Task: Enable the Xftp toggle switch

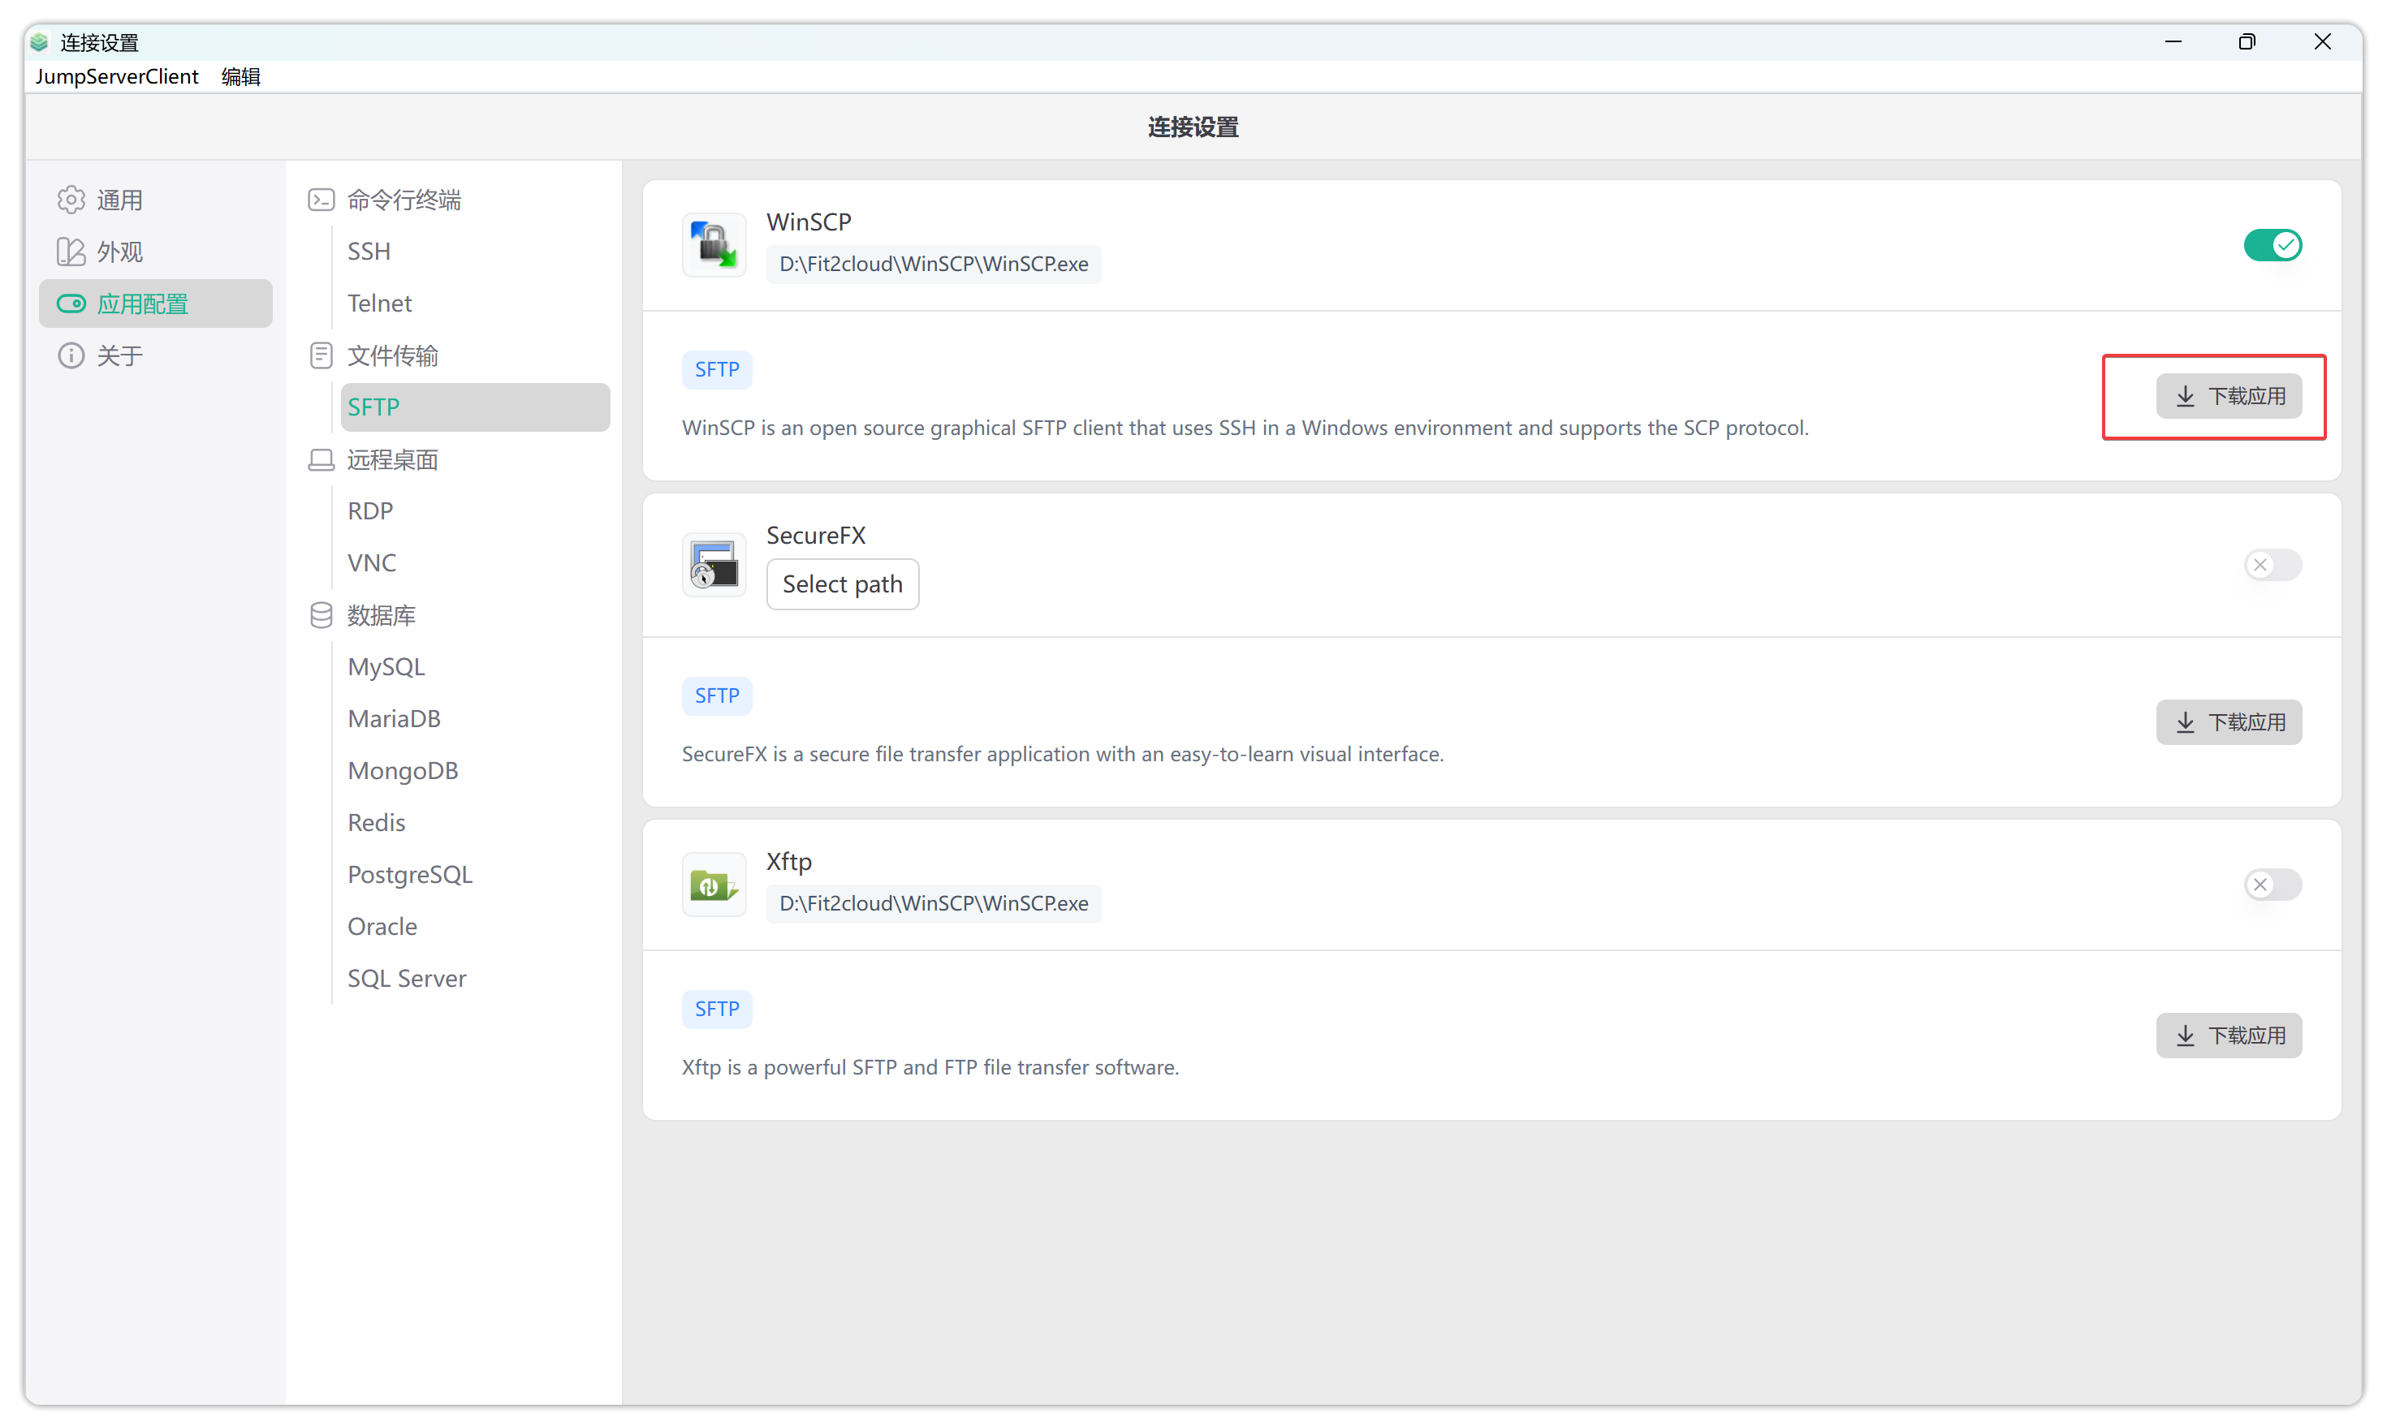Action: tap(2272, 885)
